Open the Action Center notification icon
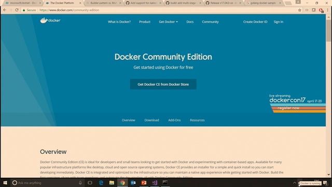Viewport: 332px width, 187px height. click(325, 183)
